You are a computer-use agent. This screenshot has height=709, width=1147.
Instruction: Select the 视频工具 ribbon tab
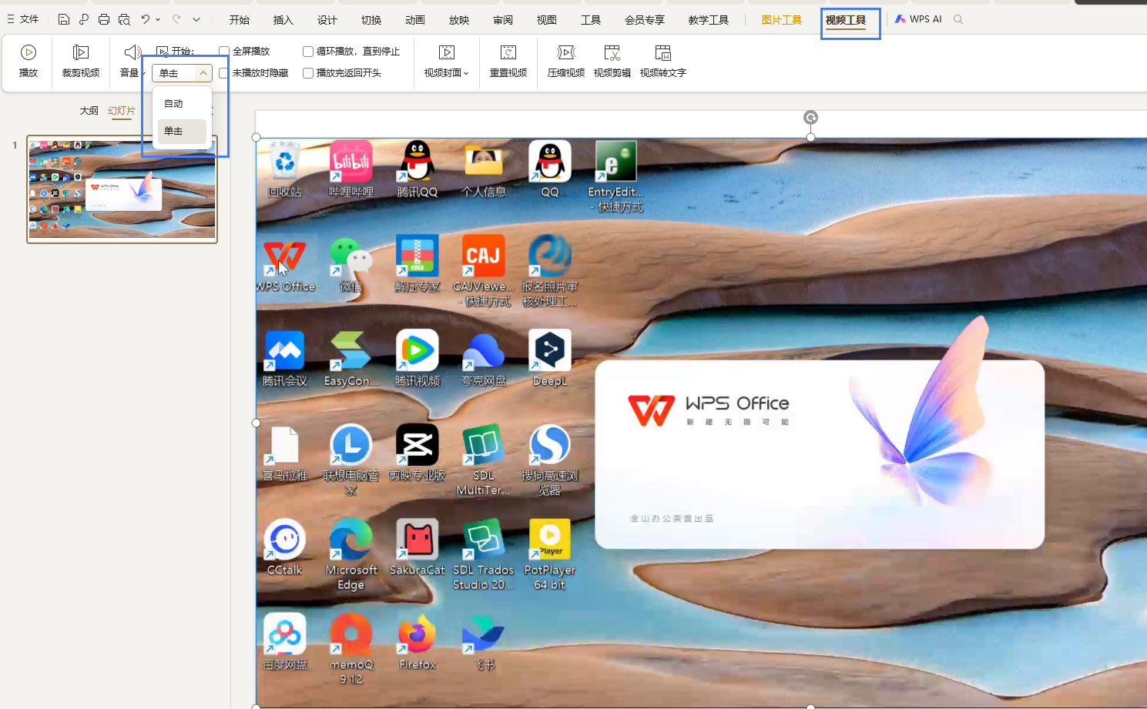point(846,20)
